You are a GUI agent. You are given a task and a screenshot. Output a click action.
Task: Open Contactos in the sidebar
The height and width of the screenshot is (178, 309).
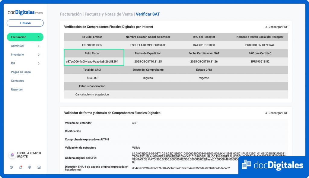[18, 81]
